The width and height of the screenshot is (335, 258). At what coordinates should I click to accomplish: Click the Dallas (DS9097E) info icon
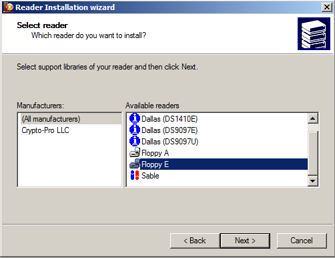pyautogui.click(x=135, y=130)
